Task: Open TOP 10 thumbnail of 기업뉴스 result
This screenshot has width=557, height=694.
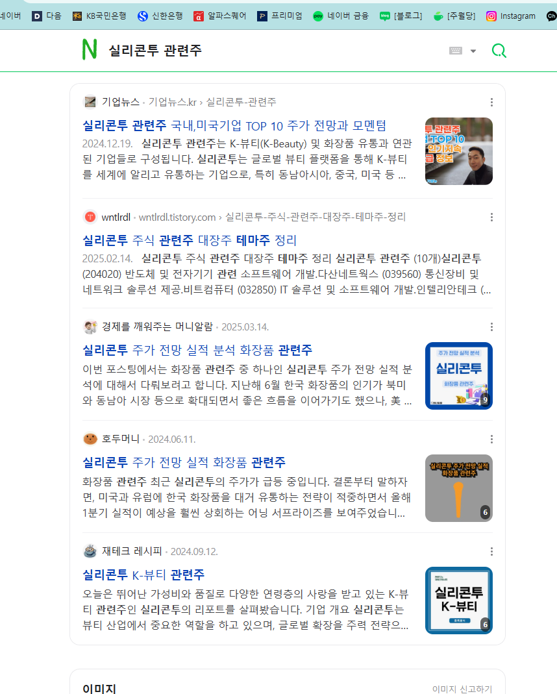Action: (459, 151)
